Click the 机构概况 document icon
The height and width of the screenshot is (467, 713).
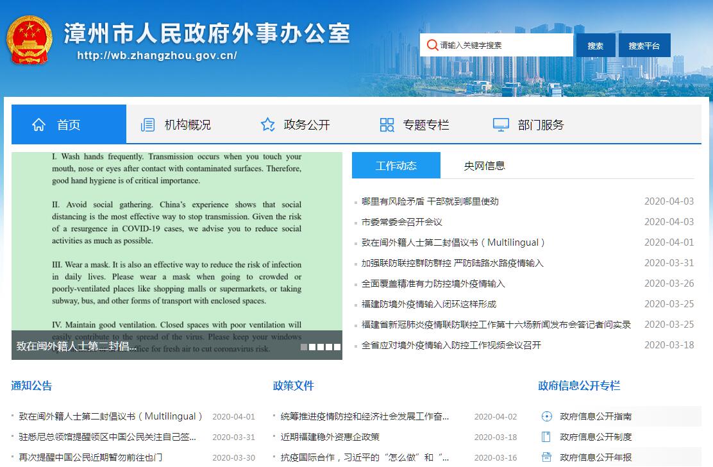[x=148, y=124]
